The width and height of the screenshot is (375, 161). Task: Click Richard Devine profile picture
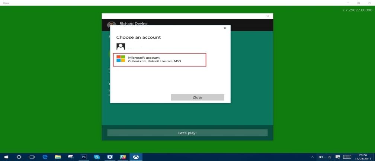[x=112, y=24]
